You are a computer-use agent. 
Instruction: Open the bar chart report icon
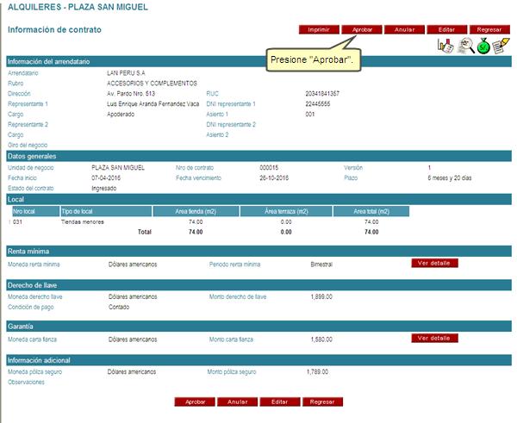[x=445, y=47]
